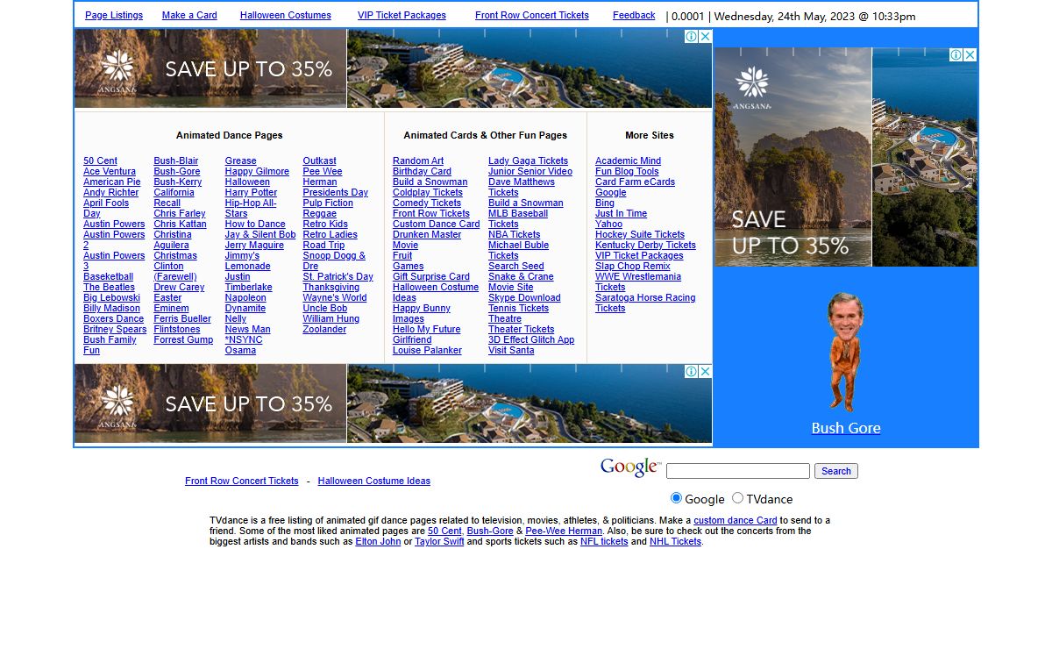Open the Hockey Suite Tickets link
This screenshot has height=649, width=1052.
640,234
